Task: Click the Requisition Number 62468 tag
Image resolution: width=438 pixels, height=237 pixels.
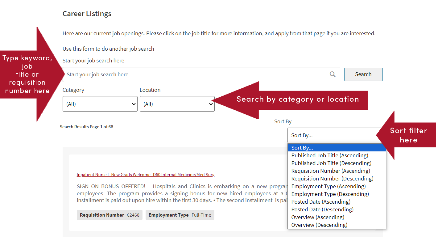Action: pos(109,215)
